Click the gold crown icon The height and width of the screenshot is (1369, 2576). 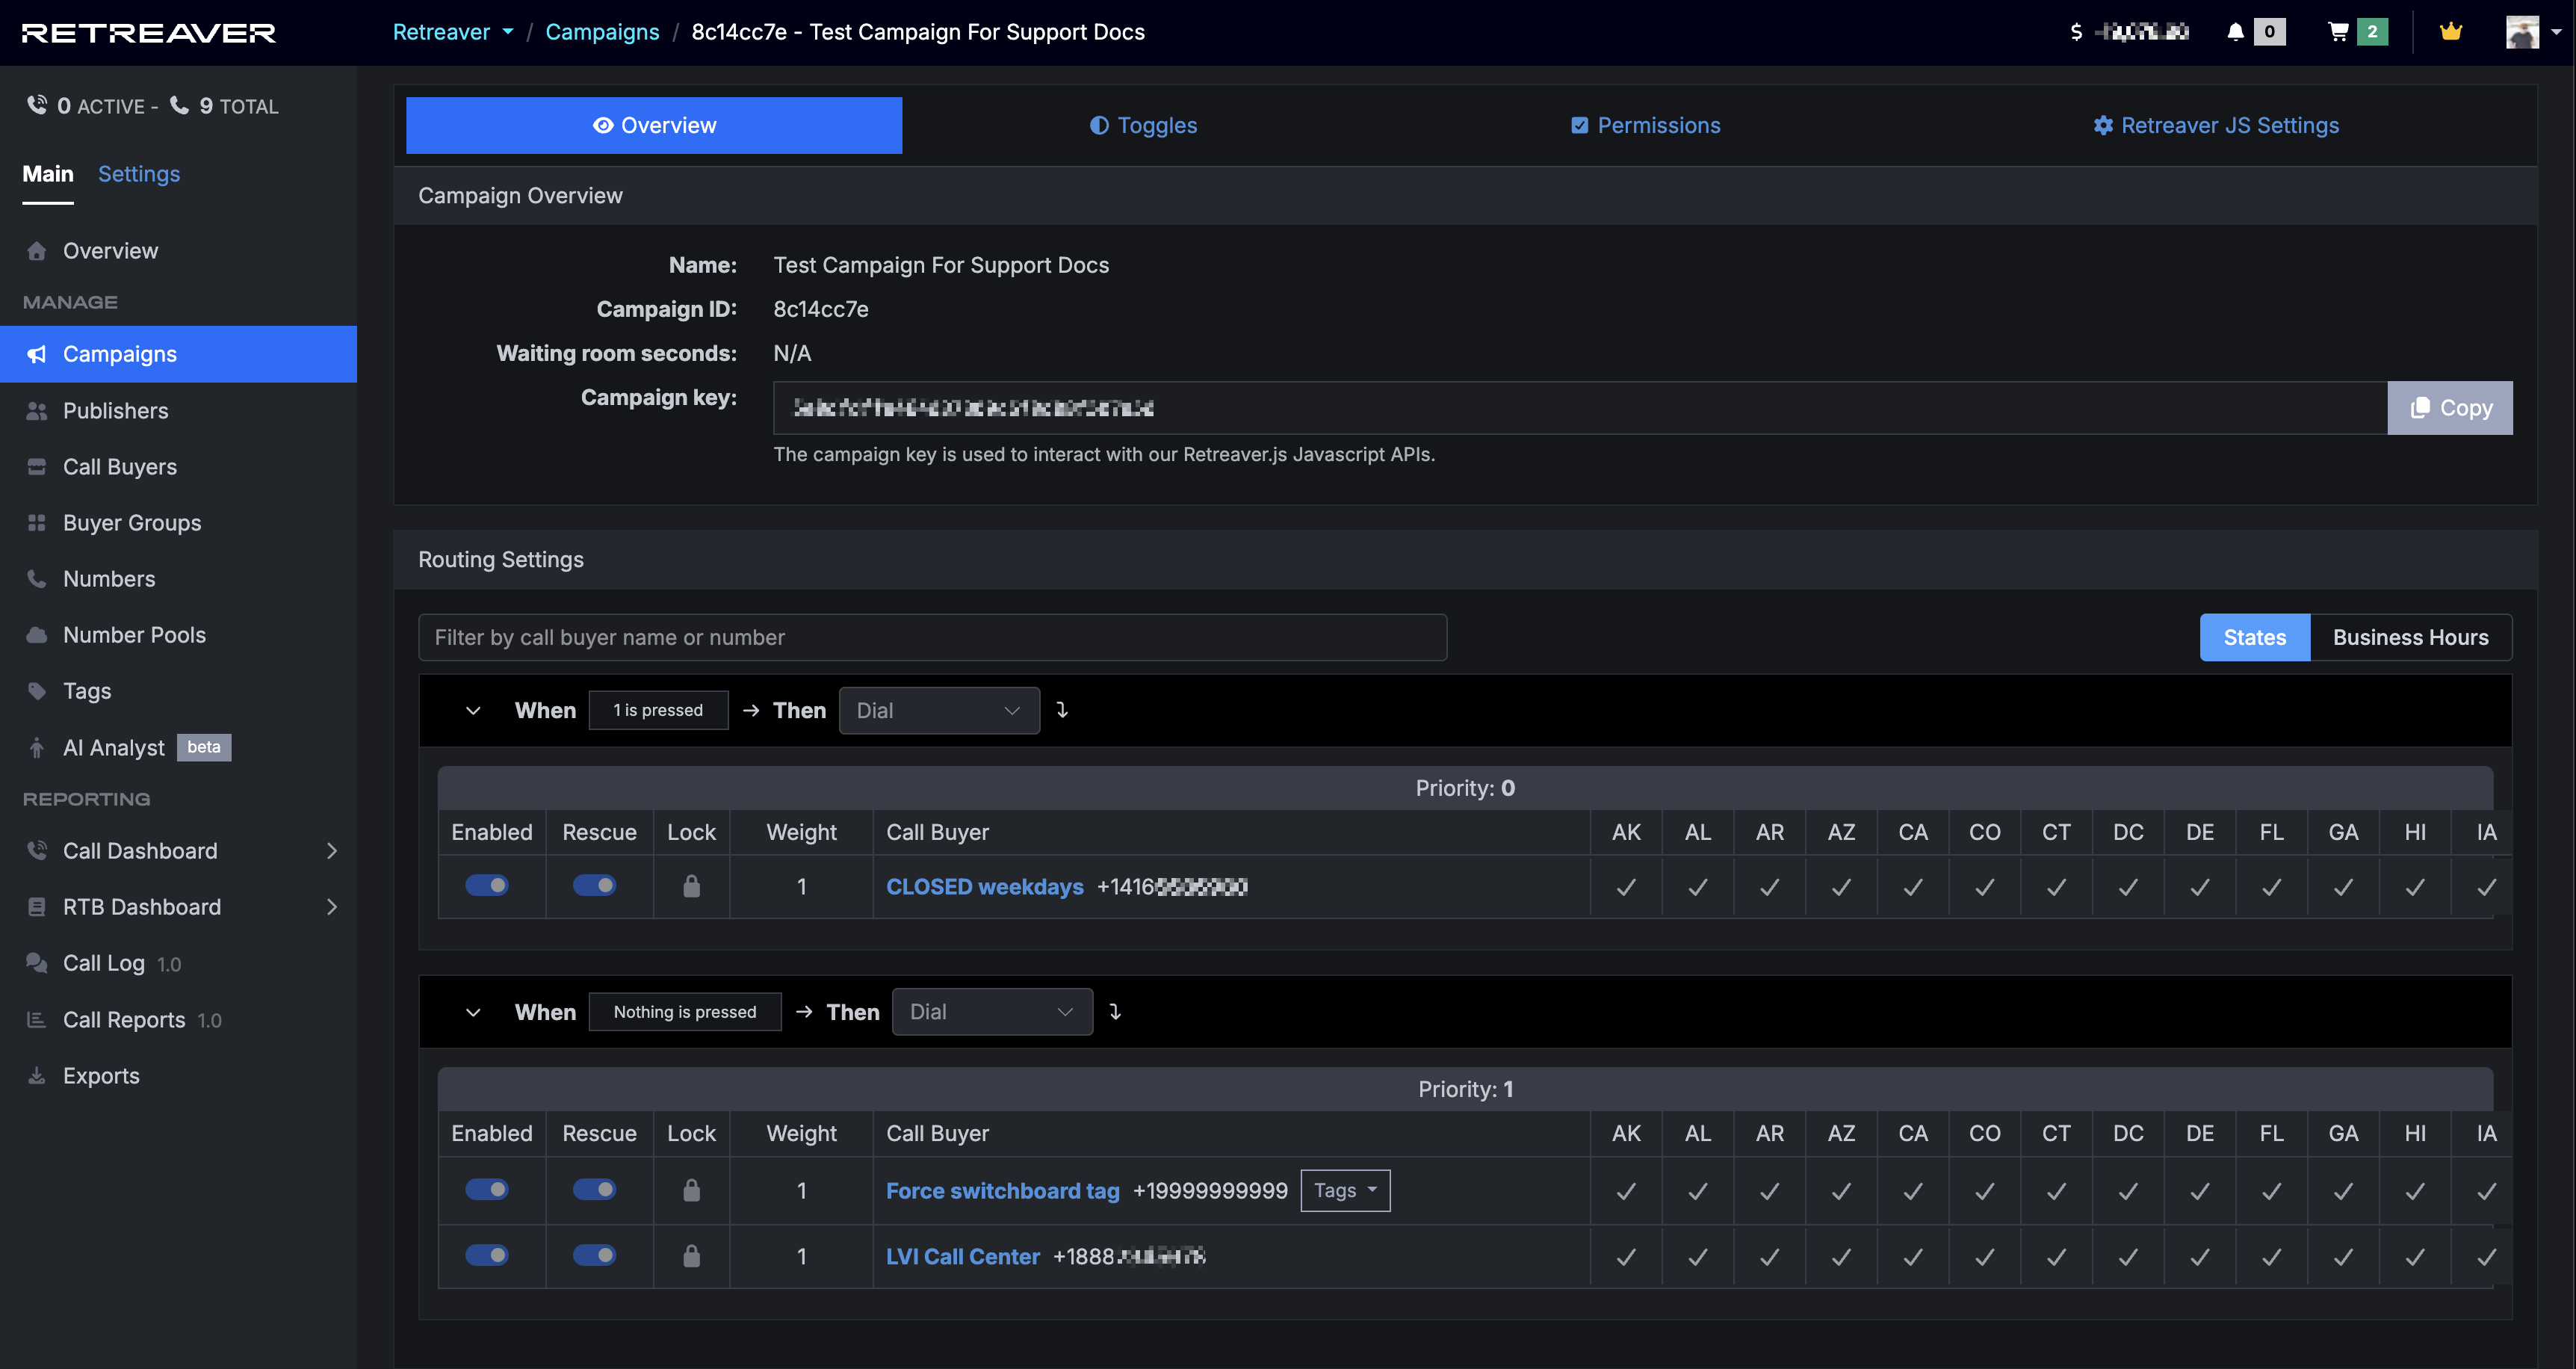(x=2451, y=32)
